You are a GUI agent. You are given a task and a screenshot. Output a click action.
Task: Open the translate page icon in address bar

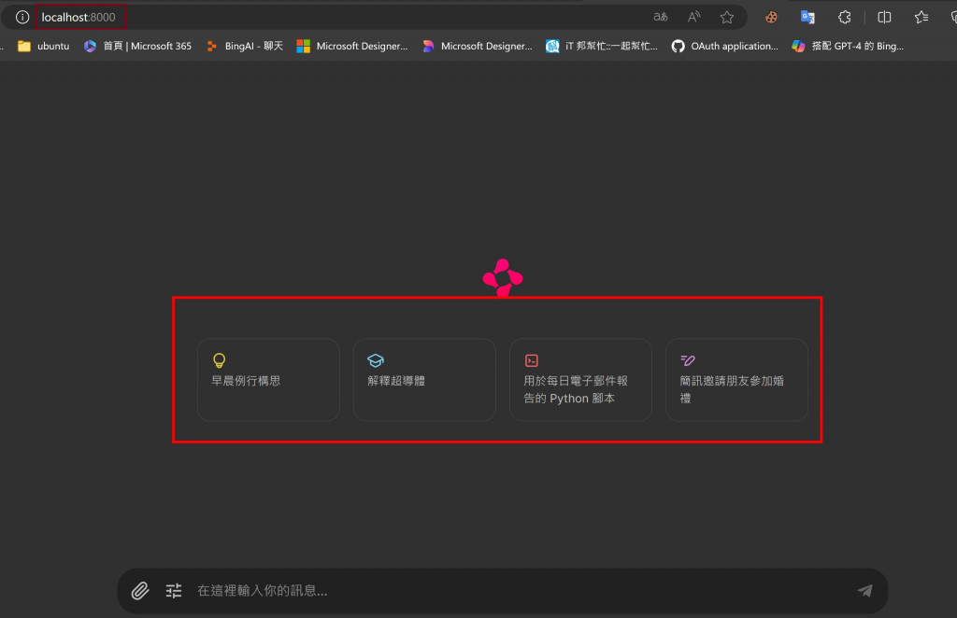pyautogui.click(x=661, y=17)
